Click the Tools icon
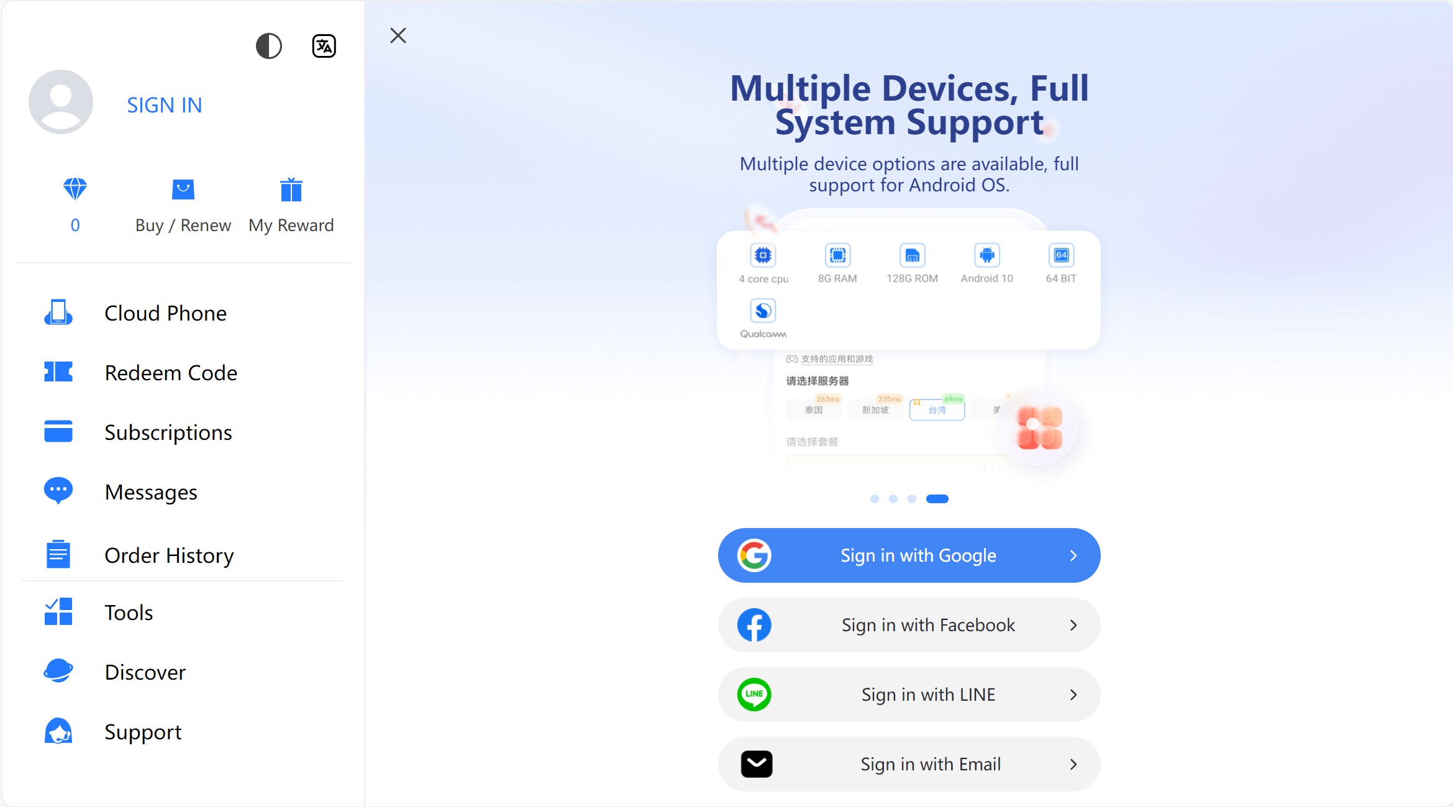The width and height of the screenshot is (1453, 807). coord(57,611)
